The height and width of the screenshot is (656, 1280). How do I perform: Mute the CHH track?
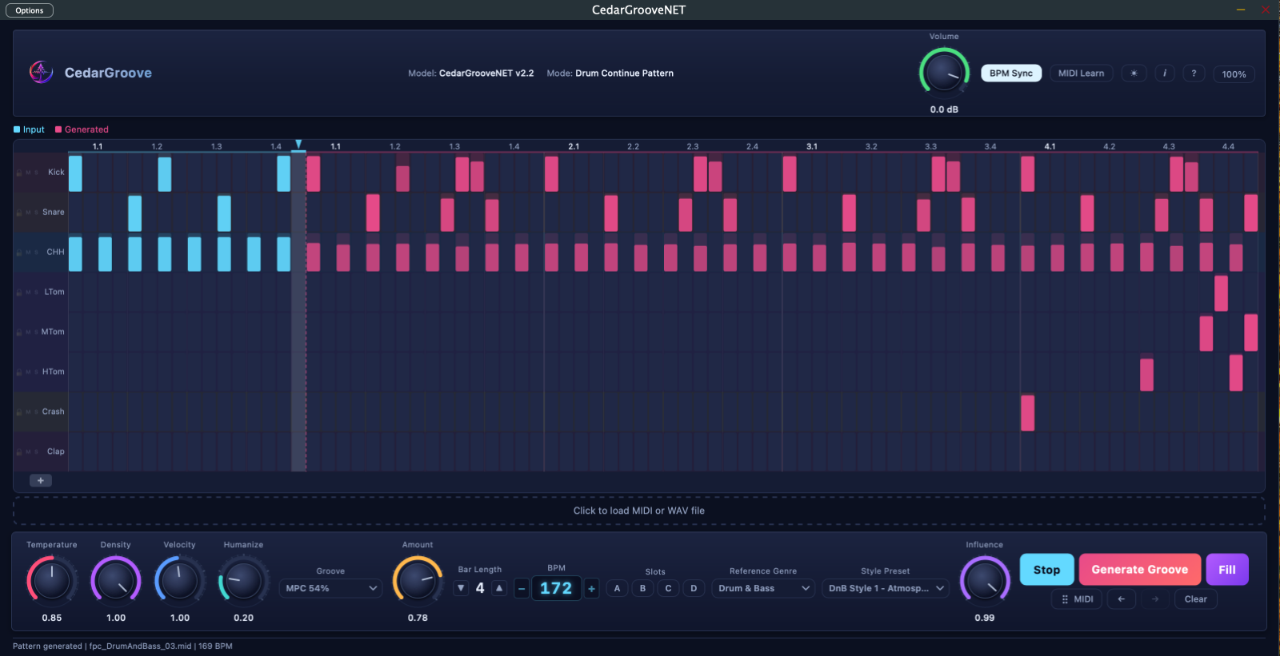[28, 252]
